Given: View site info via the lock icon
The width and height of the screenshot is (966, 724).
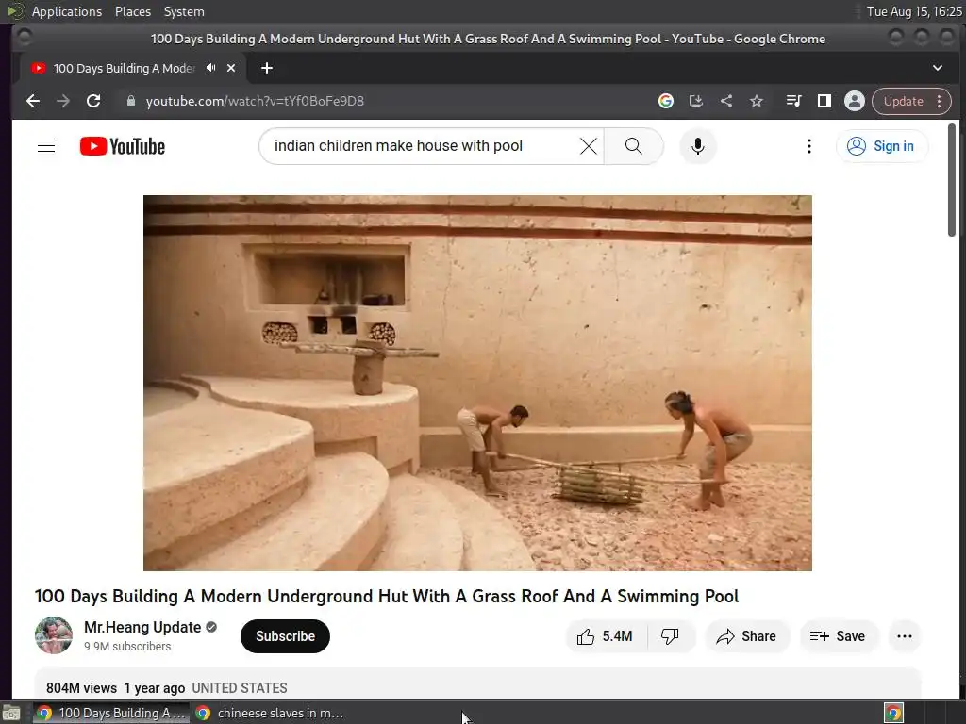Looking at the screenshot, I should pyautogui.click(x=130, y=101).
